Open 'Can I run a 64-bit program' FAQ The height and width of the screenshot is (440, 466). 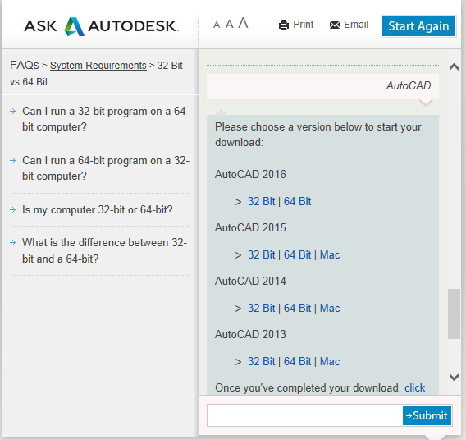tap(106, 168)
